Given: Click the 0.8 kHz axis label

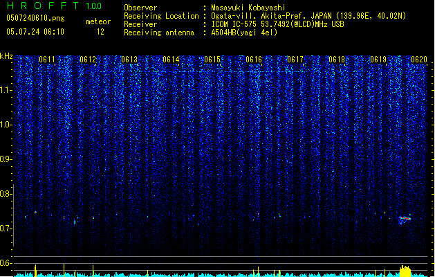Looking at the screenshot, I should 6,194.
